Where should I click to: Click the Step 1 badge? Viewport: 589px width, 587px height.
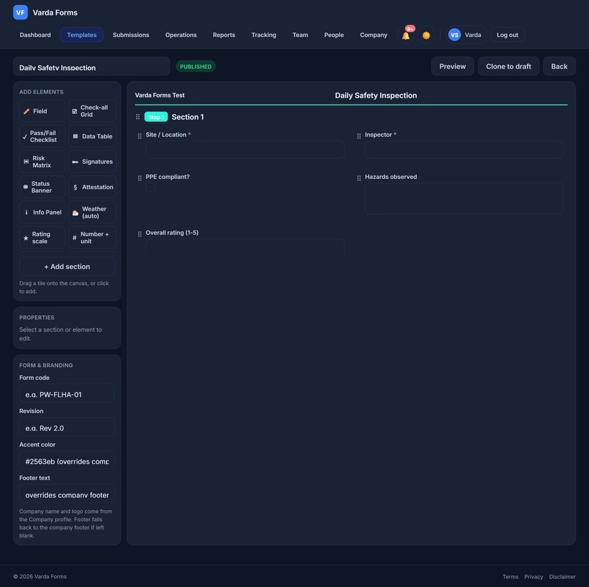(x=156, y=117)
